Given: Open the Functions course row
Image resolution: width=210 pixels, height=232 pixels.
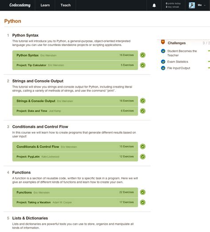Looking at the screenshot, I should point(75,193).
